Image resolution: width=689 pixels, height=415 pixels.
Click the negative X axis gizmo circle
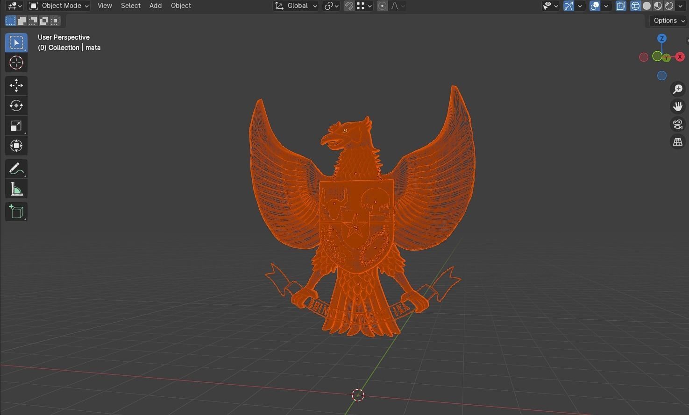[644, 57]
